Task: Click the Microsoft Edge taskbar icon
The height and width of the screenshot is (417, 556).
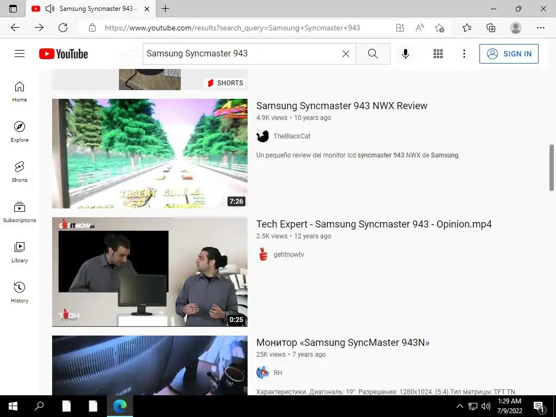Action: tap(120, 406)
